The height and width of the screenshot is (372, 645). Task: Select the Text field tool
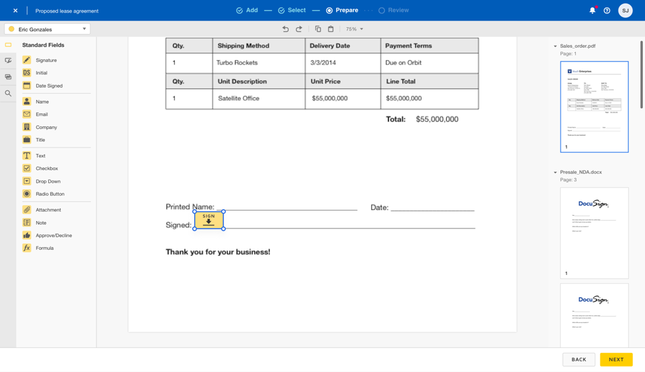34,156
